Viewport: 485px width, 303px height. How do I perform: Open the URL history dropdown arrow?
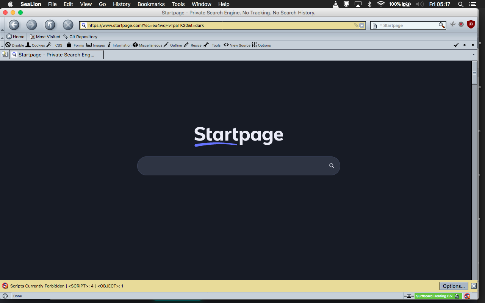[362, 25]
